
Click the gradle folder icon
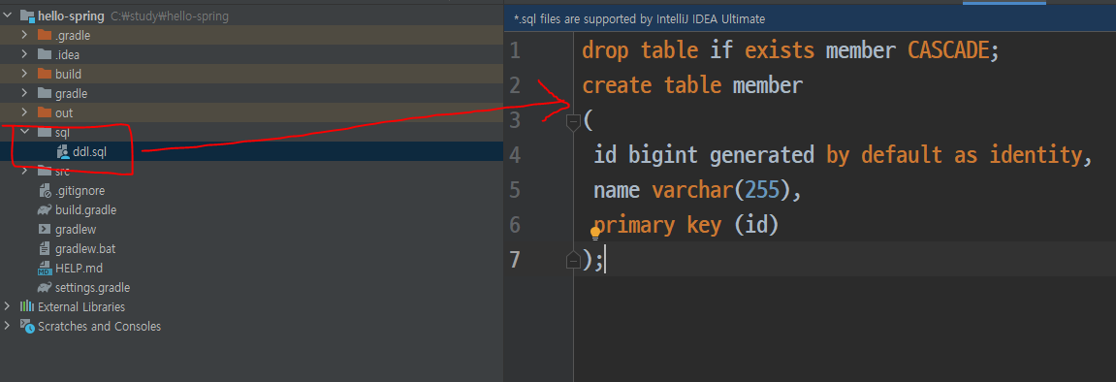(x=45, y=93)
